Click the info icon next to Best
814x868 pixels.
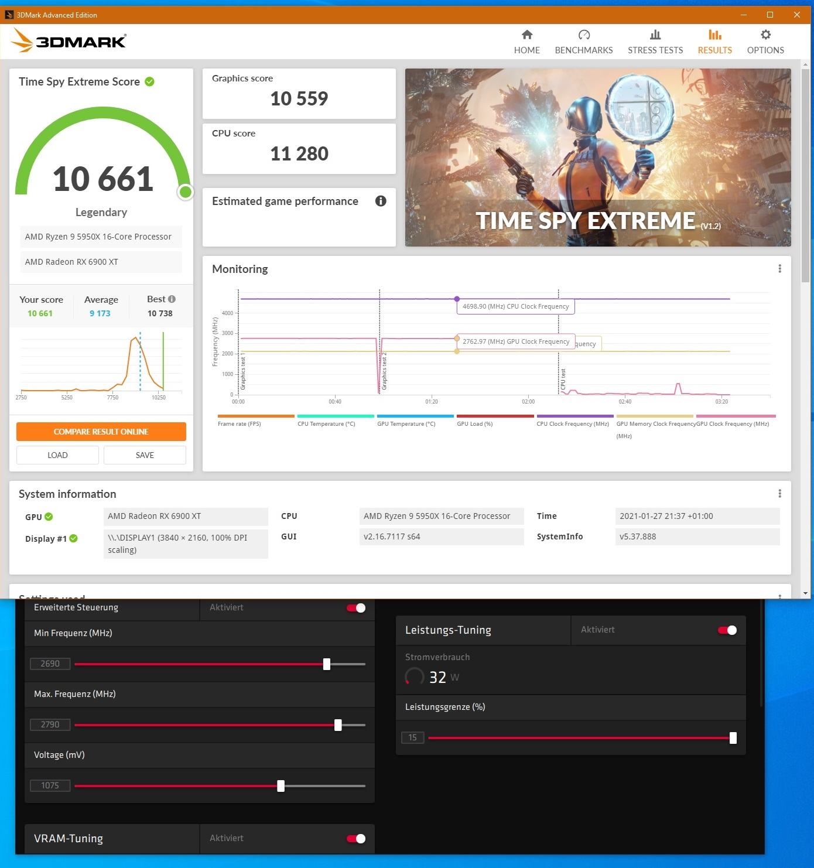[172, 299]
